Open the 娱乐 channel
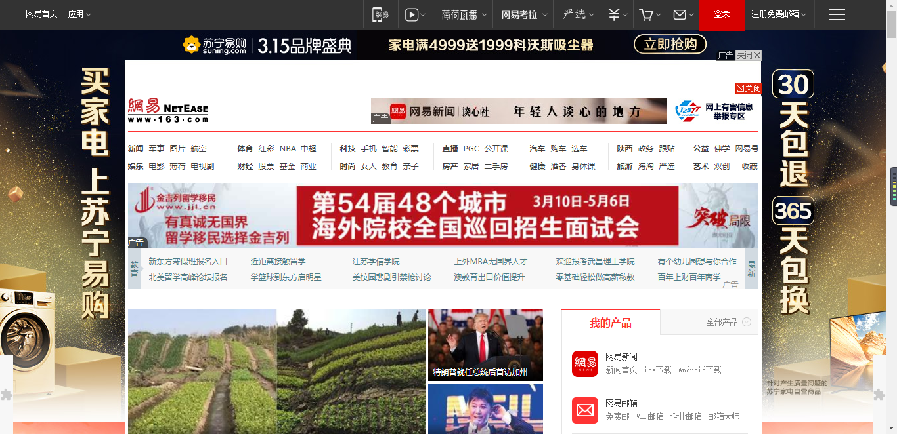897x434 pixels. click(x=136, y=167)
